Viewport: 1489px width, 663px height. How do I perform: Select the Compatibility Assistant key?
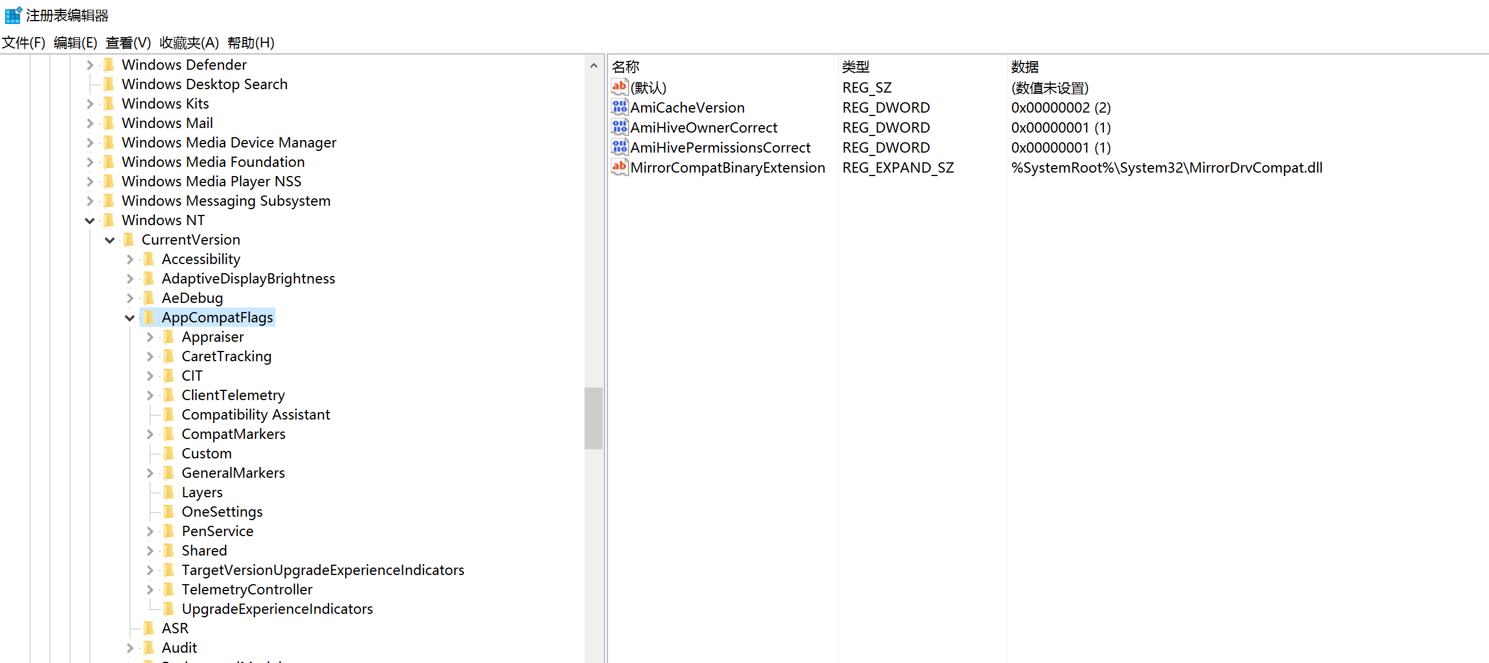(x=255, y=414)
